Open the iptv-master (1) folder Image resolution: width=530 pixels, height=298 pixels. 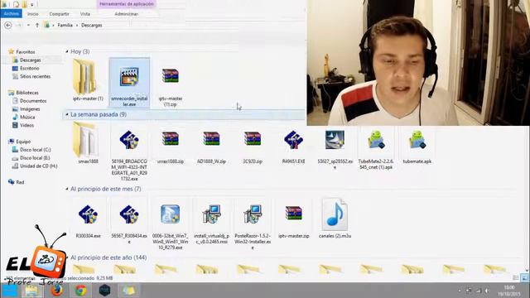tap(88, 80)
